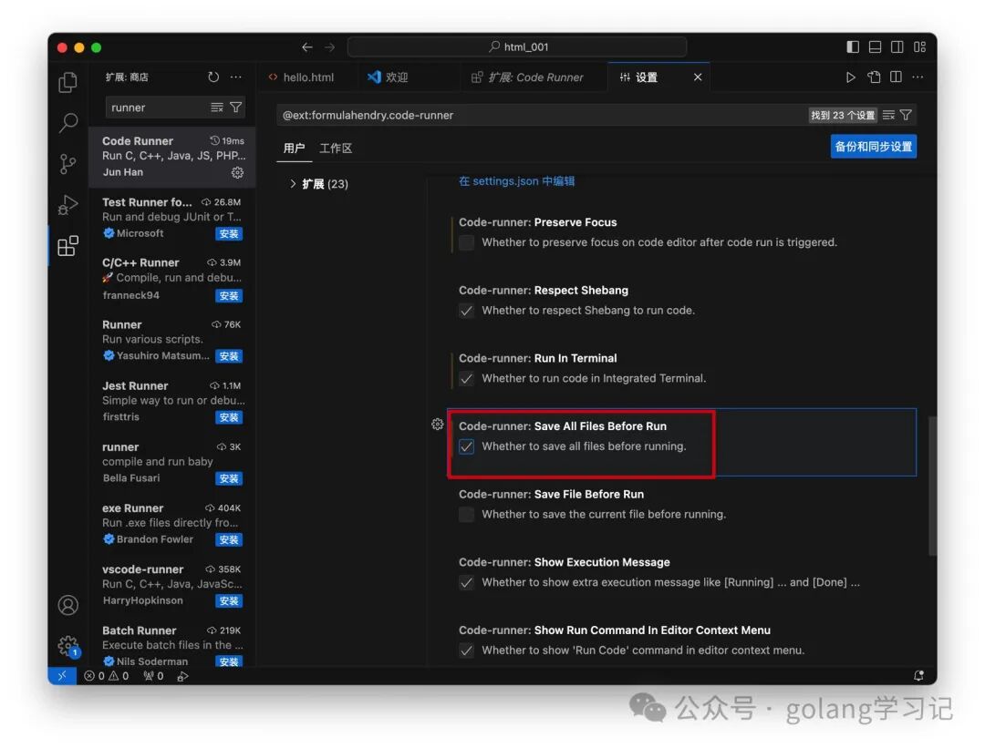Install the Runner by Yasuhiro extension

pos(229,356)
